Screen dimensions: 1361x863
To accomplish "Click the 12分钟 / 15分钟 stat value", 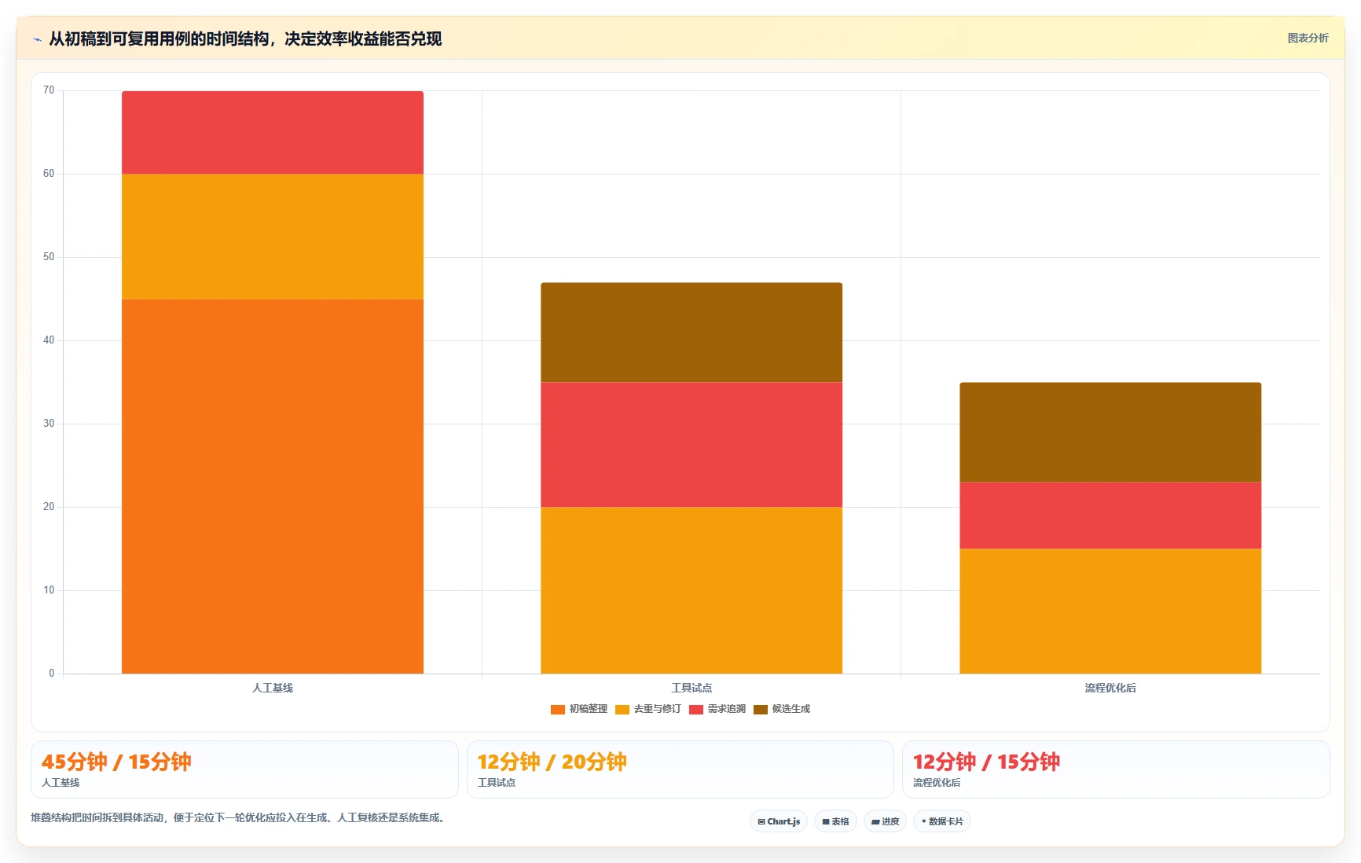I will click(986, 762).
